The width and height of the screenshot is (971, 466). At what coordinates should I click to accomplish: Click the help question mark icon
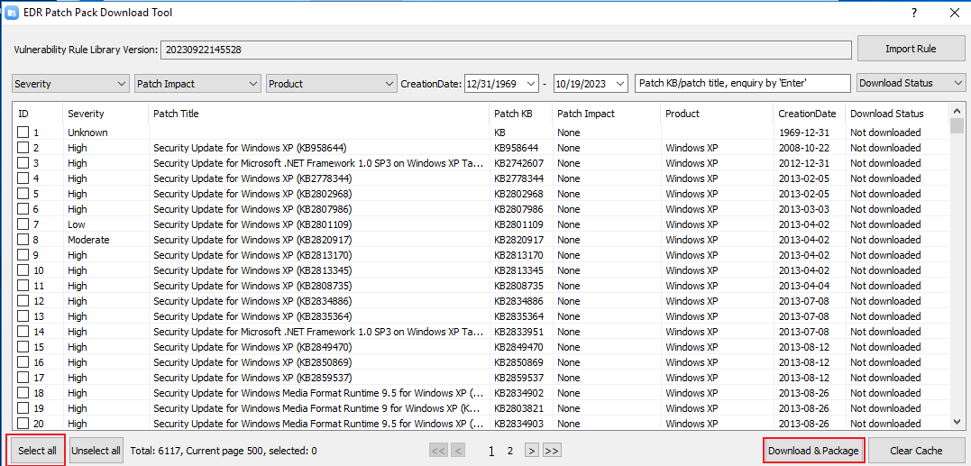coord(913,13)
